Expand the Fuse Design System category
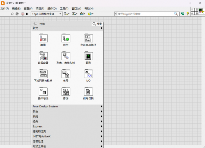 tap(67, 106)
